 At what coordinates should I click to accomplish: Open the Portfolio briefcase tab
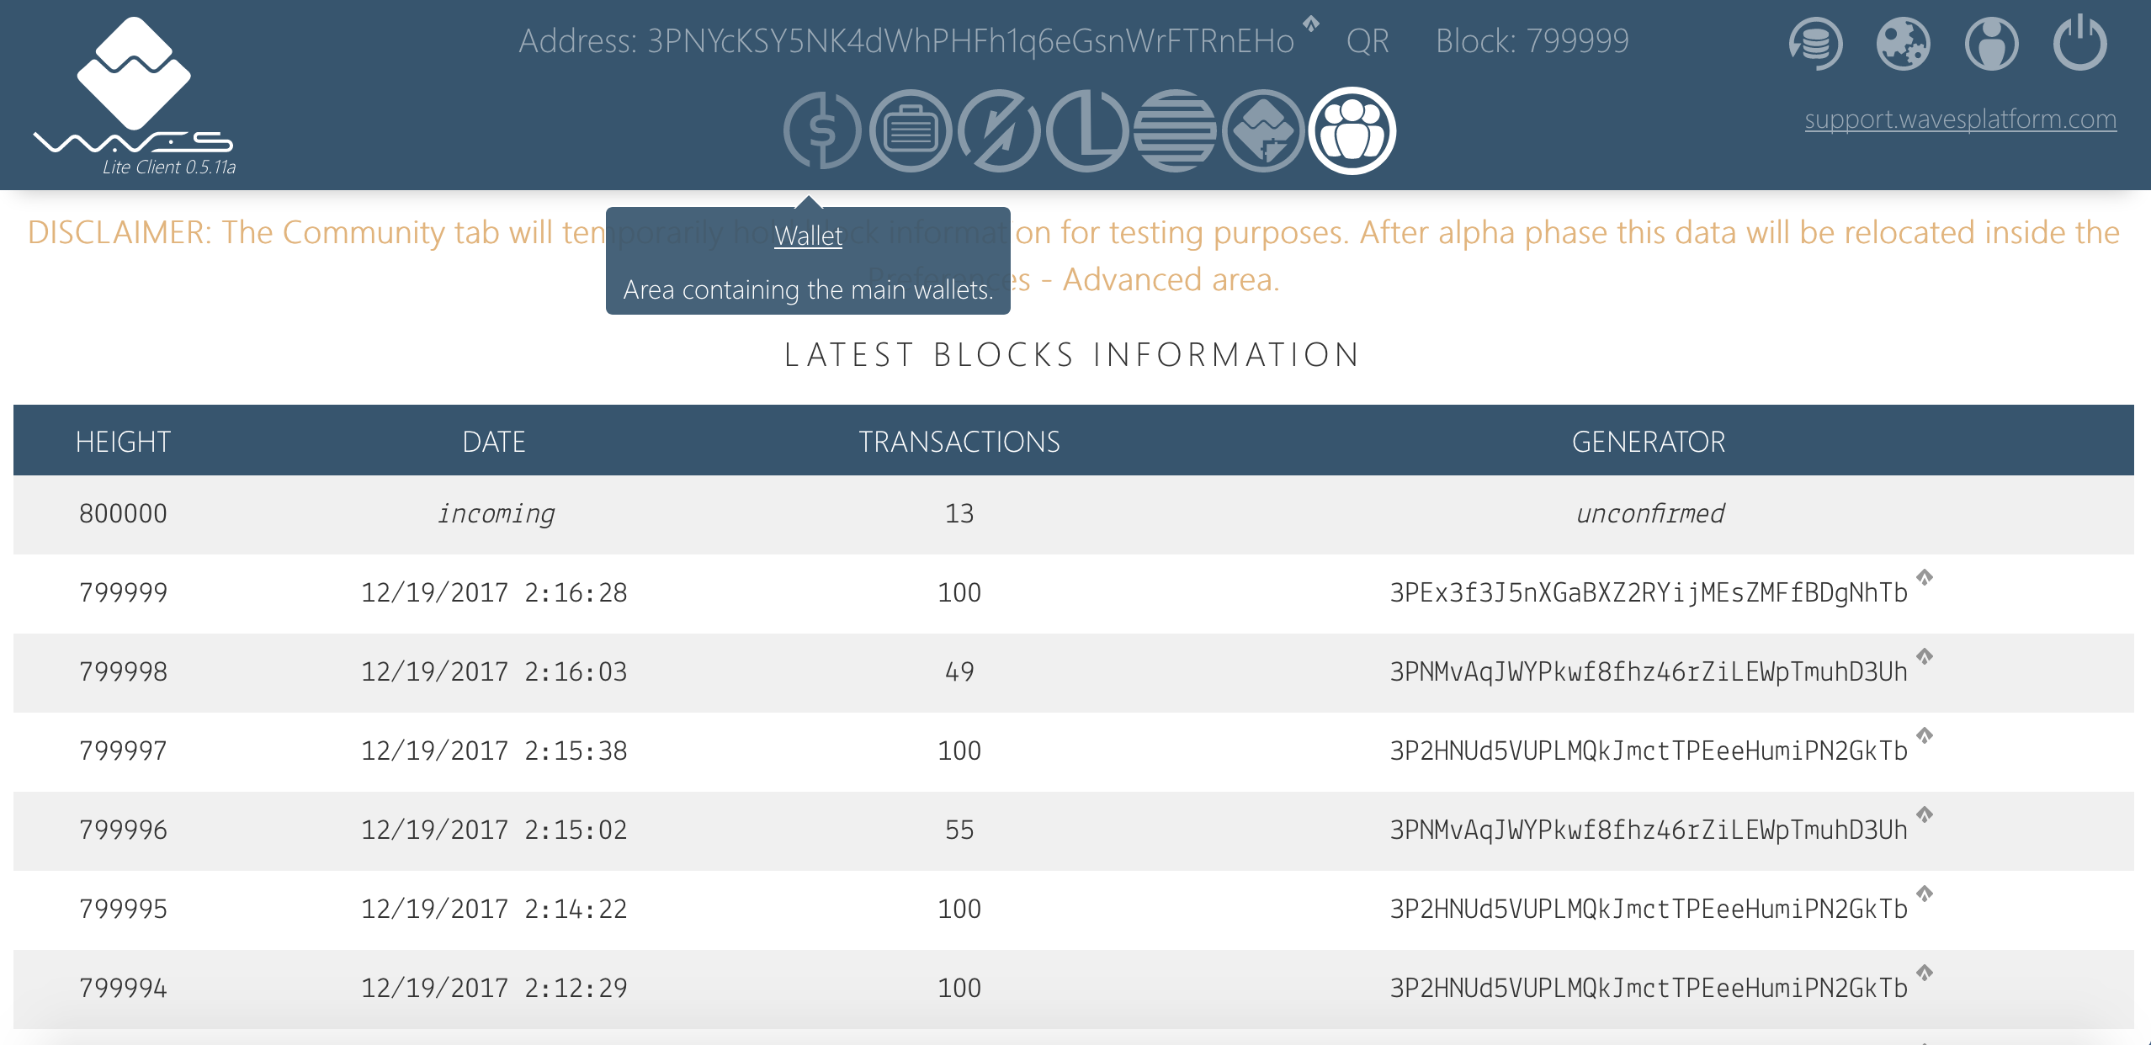pyautogui.click(x=910, y=131)
